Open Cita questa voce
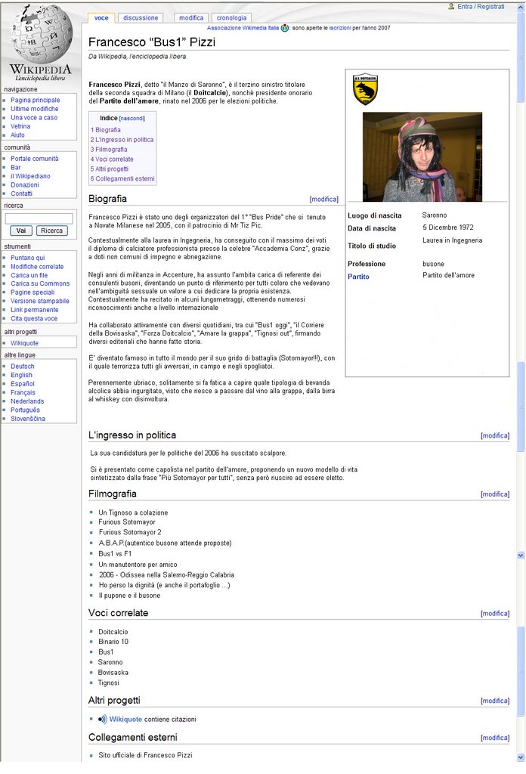The height and width of the screenshot is (774, 526). 34,318
